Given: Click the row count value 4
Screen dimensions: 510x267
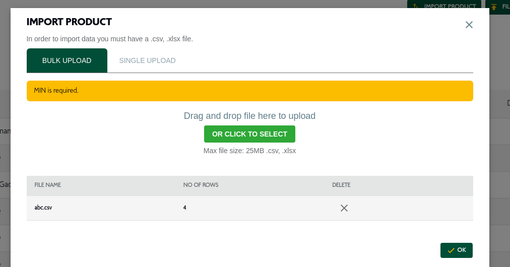Looking at the screenshot, I should [x=185, y=208].
